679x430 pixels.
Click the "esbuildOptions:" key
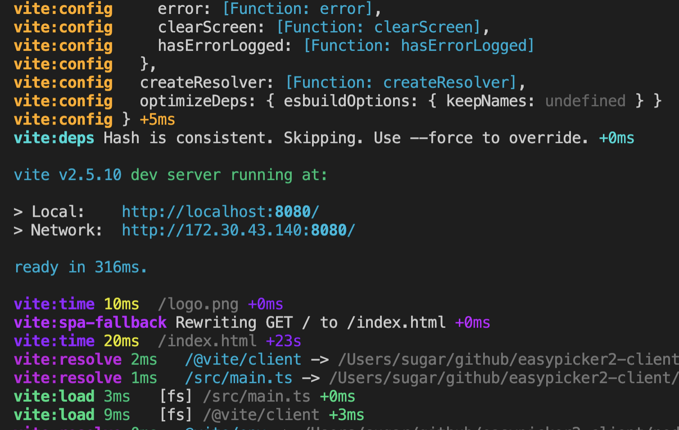(x=351, y=101)
